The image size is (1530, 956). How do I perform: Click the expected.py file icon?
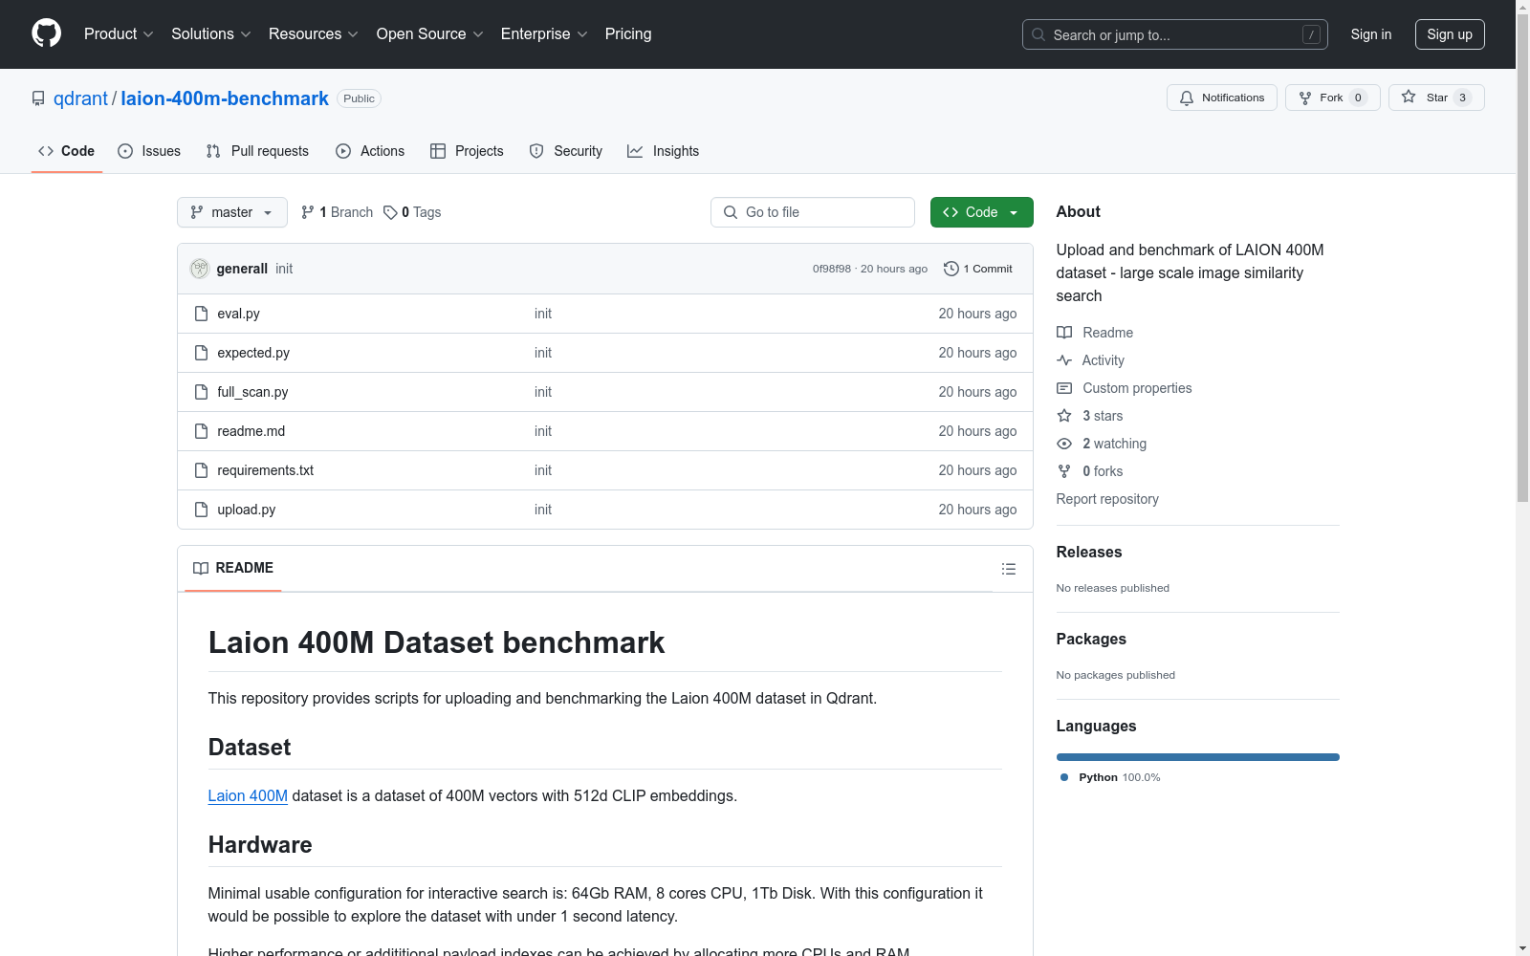point(201,353)
